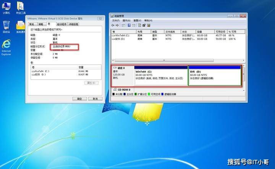Select the Win7x64 (C:) partition block in the disk map
This screenshot has width=275, height=169.
161,76
